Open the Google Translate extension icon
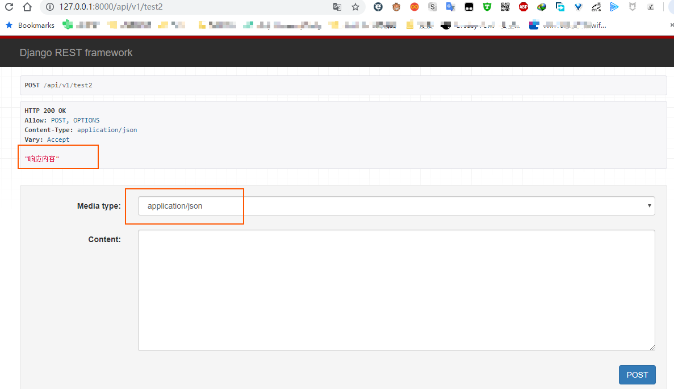The width and height of the screenshot is (674, 389). tap(450, 7)
